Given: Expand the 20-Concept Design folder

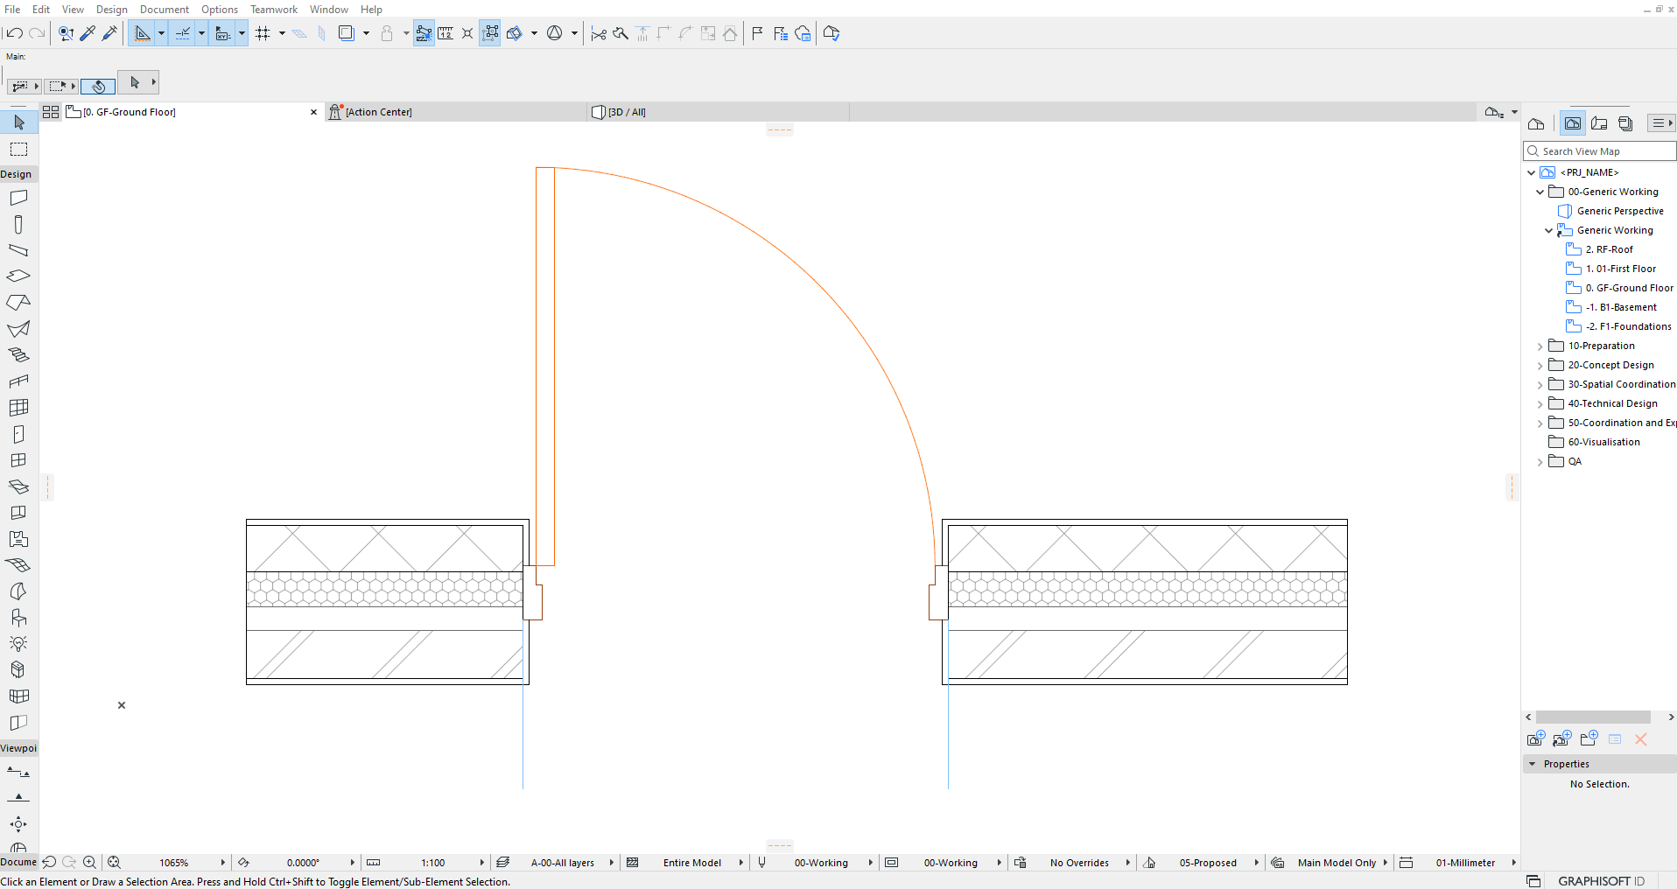Looking at the screenshot, I should [x=1540, y=366].
